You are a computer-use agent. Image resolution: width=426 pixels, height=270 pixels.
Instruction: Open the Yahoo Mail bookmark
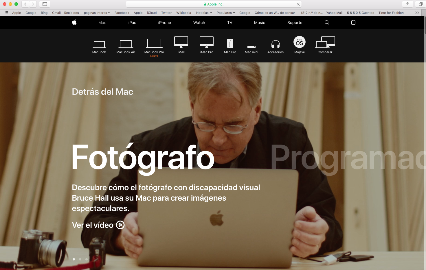pyautogui.click(x=322, y=13)
